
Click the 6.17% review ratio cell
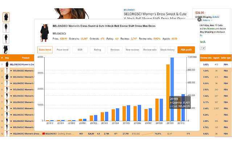point(206,102)
